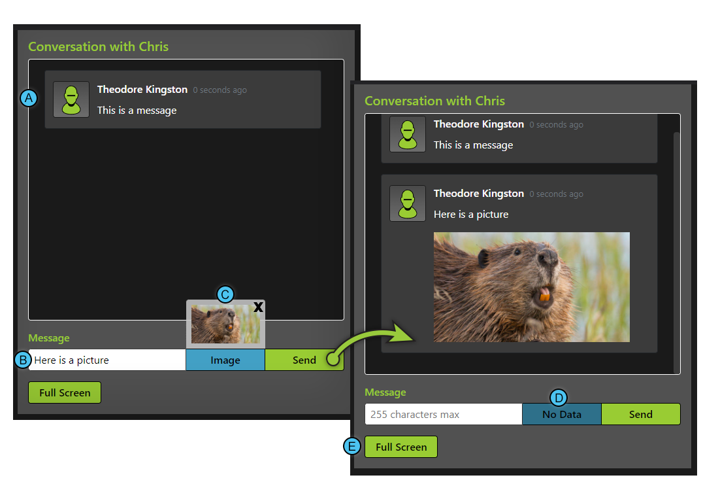Click Full Screen in the left conversation panel
Viewport: 718px width, 503px height.
click(65, 392)
